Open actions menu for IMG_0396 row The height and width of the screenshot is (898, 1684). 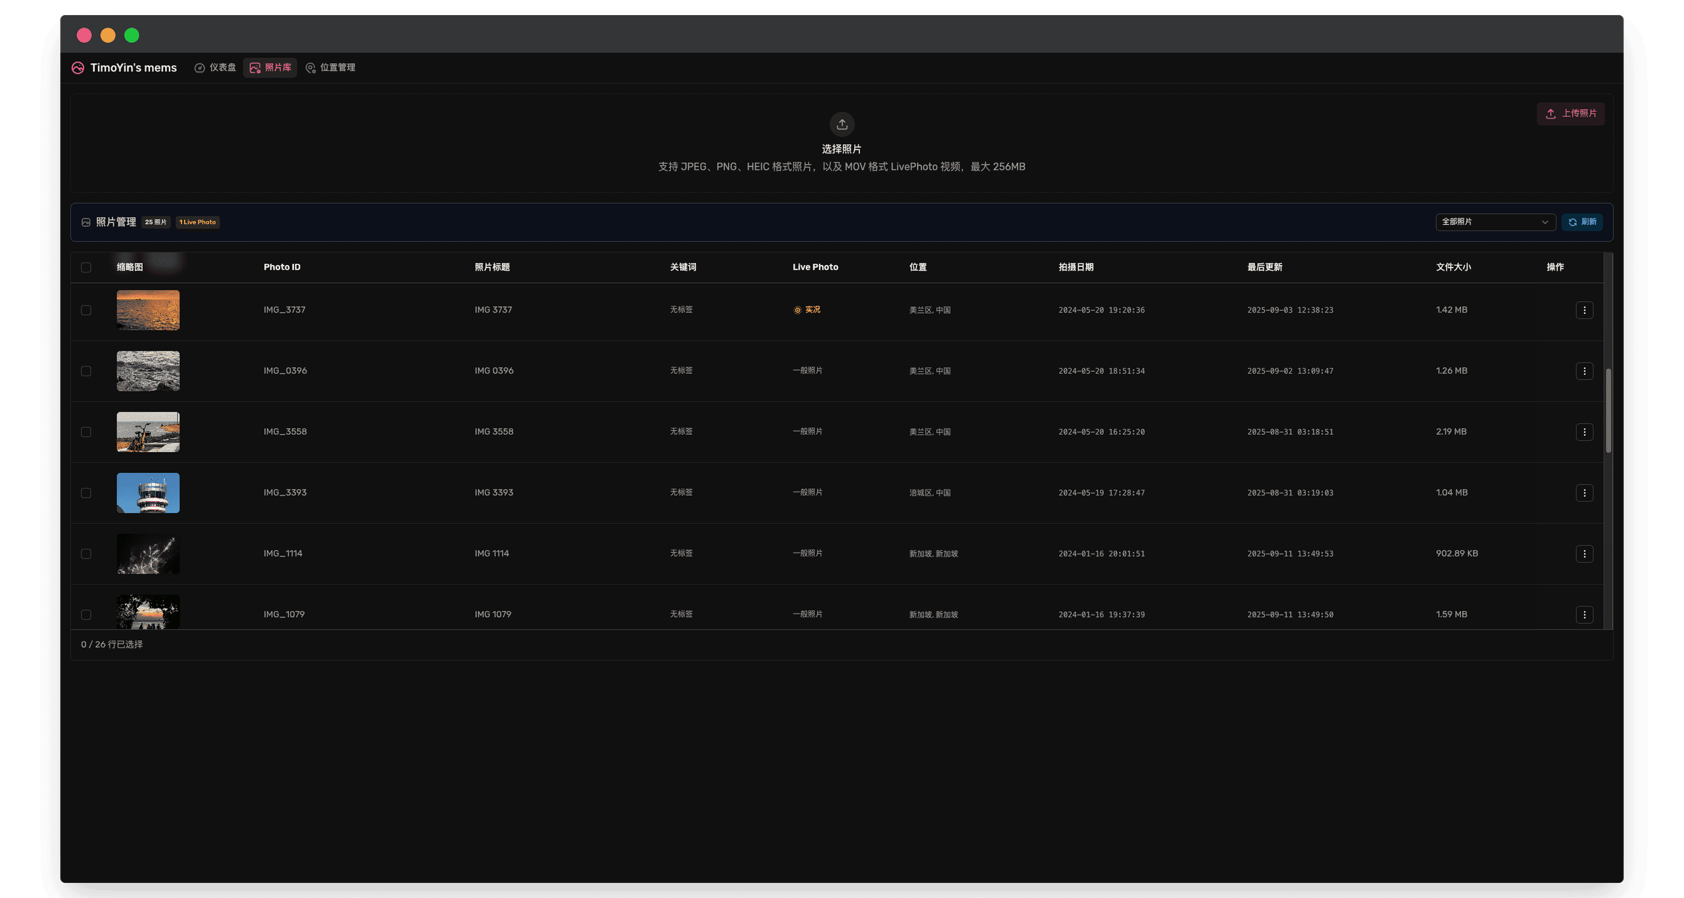[1584, 371]
